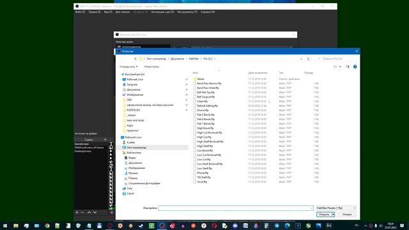Click the Имя файла input field

[236, 208]
